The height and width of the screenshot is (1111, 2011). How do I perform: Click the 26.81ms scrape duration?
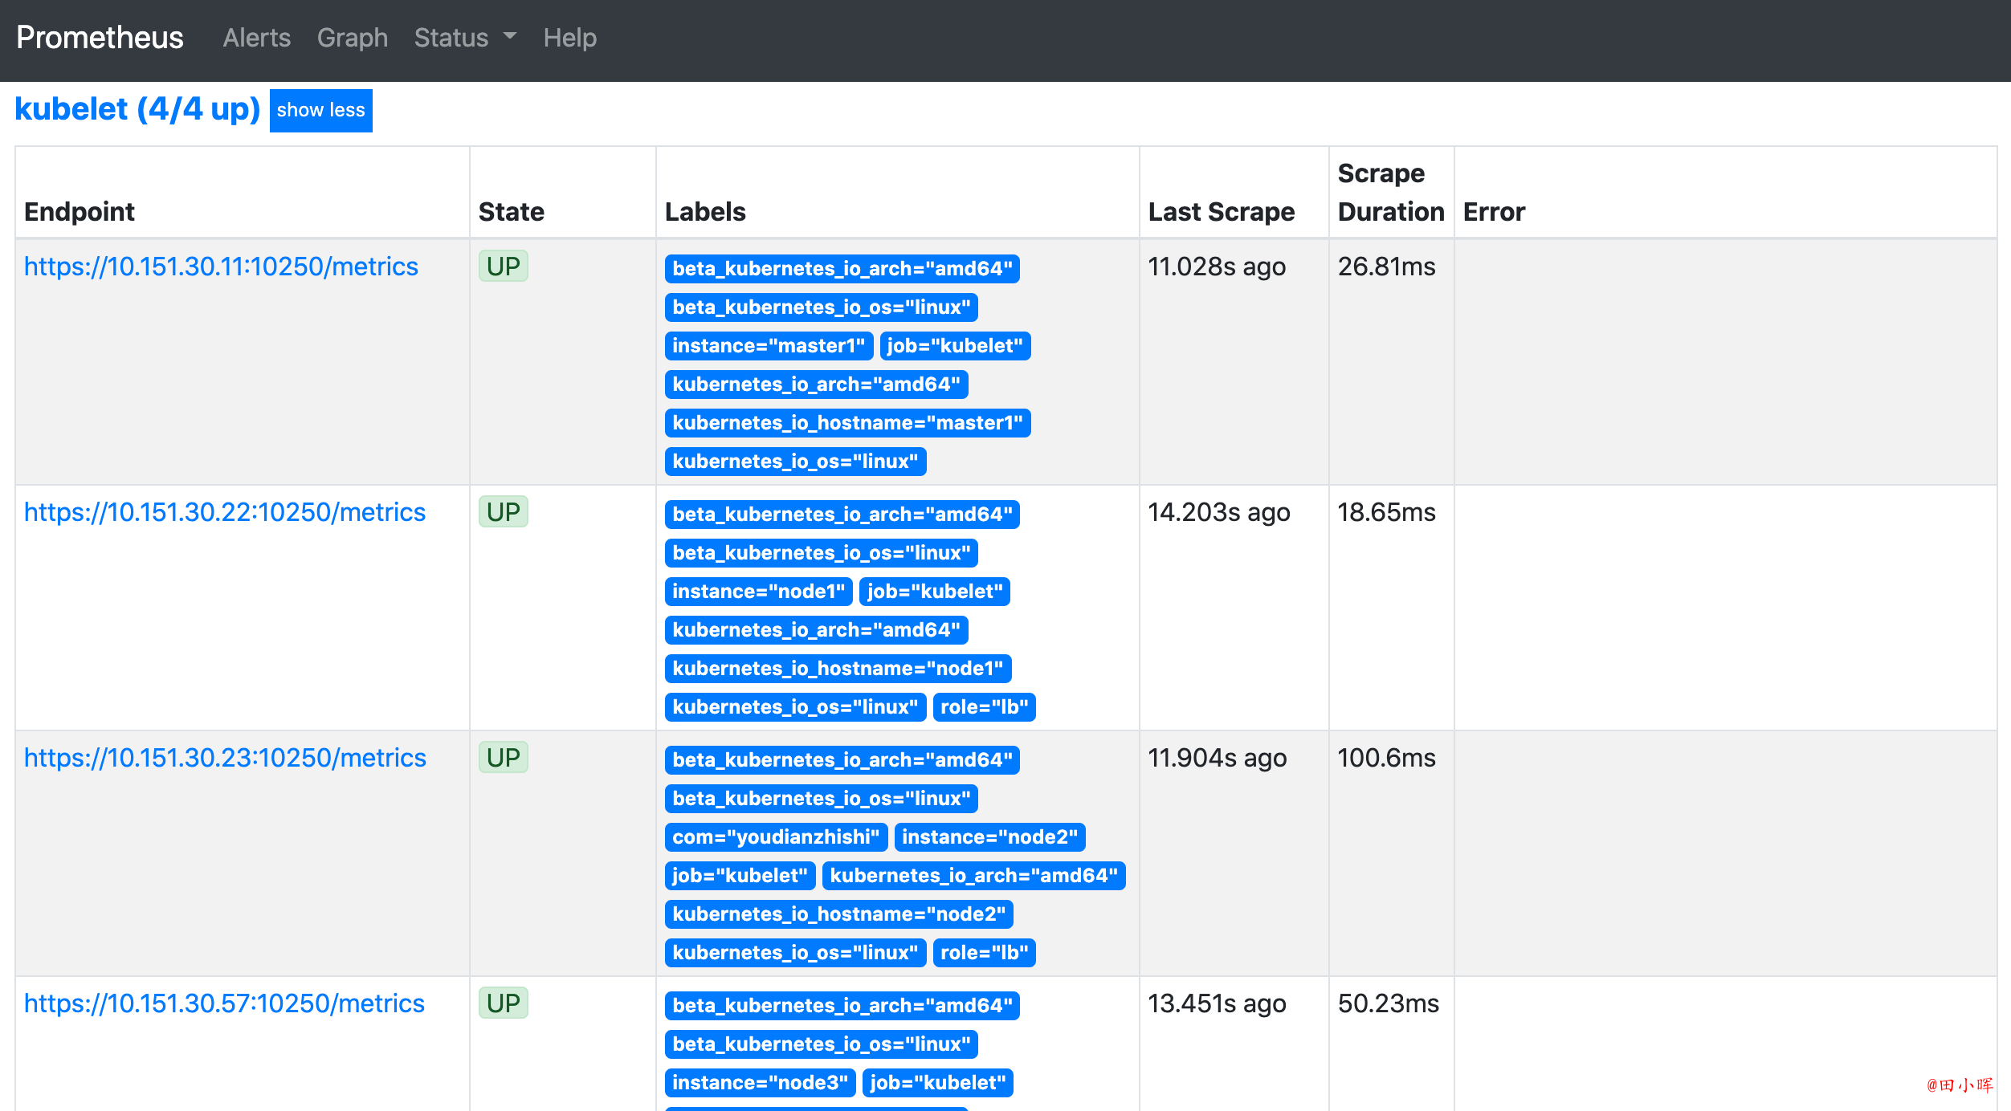[1387, 267]
